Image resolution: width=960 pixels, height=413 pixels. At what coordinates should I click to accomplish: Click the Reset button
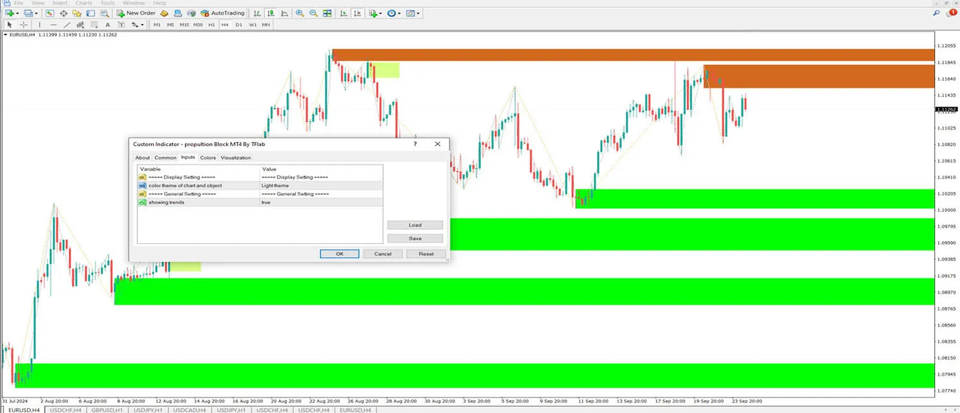coord(426,254)
